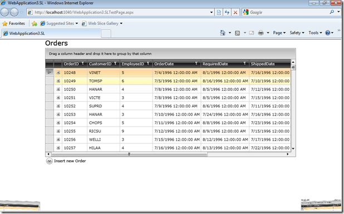This screenshot has width=344, height=214.
Task: Sort by CustomerID column header
Action: click(x=100, y=64)
